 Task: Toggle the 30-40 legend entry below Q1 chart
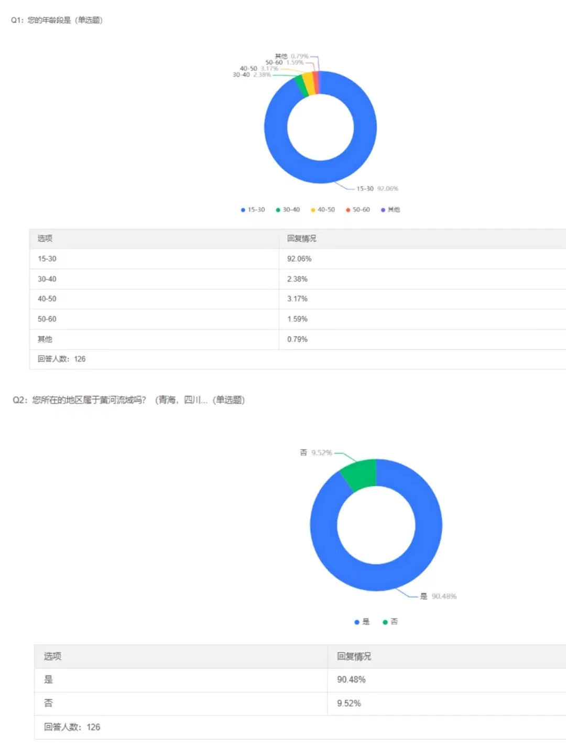[x=288, y=210]
